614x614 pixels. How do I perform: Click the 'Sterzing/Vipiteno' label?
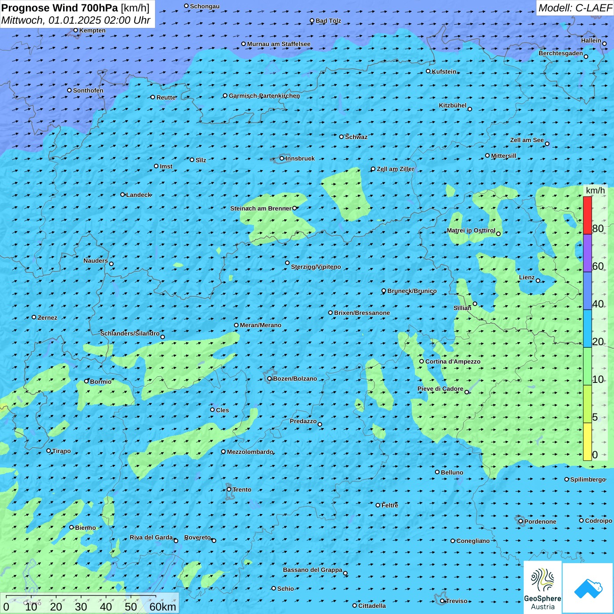(x=316, y=267)
